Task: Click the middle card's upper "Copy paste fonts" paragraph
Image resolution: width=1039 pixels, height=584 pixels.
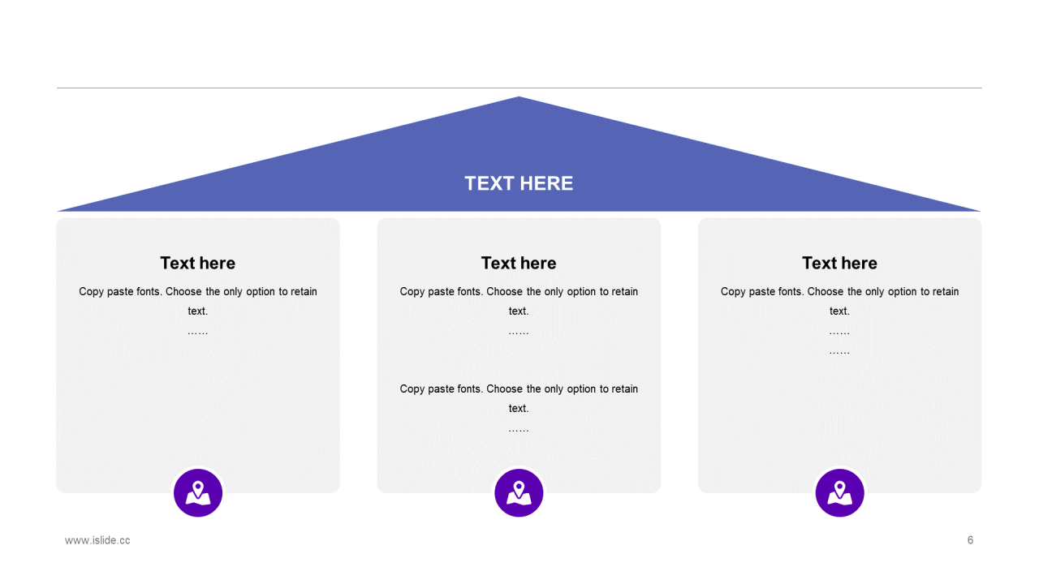Action: tap(519, 292)
